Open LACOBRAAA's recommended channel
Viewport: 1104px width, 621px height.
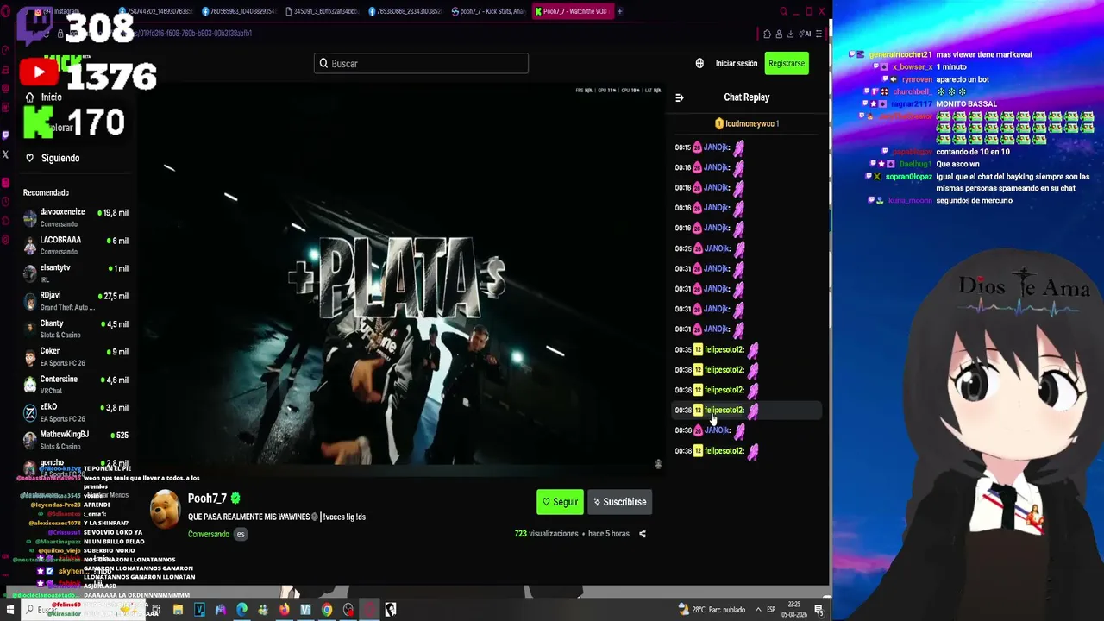76,245
